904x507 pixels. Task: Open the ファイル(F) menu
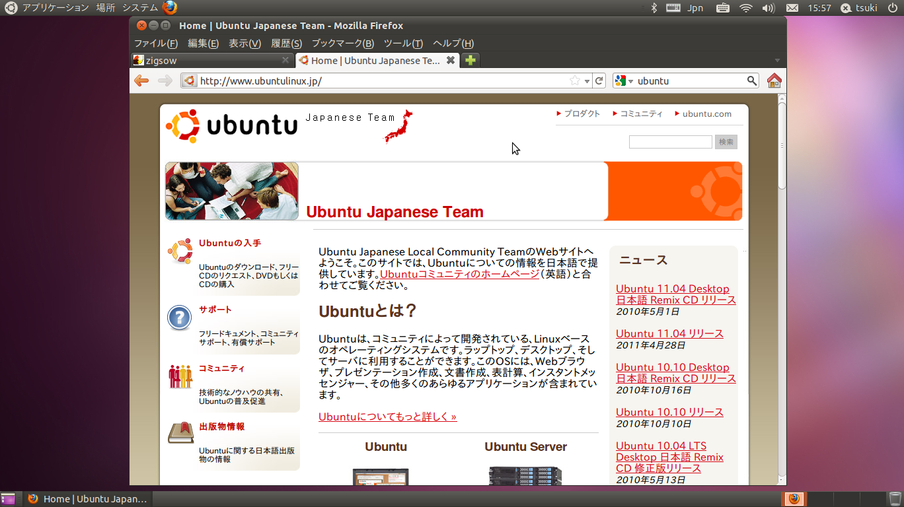point(156,44)
